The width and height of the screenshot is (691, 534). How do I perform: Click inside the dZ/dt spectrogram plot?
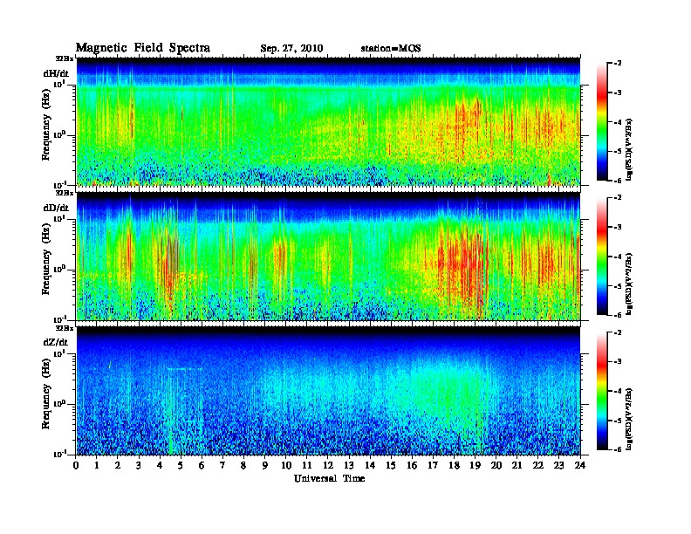[x=328, y=391]
